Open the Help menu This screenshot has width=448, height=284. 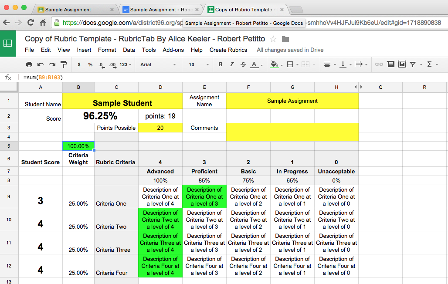tap(197, 50)
